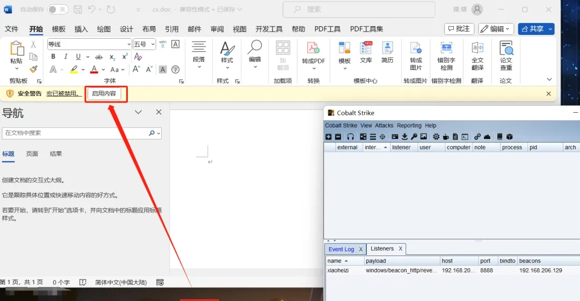Click Enable Content (启用内容) button
The width and height of the screenshot is (580, 301).
click(x=104, y=93)
